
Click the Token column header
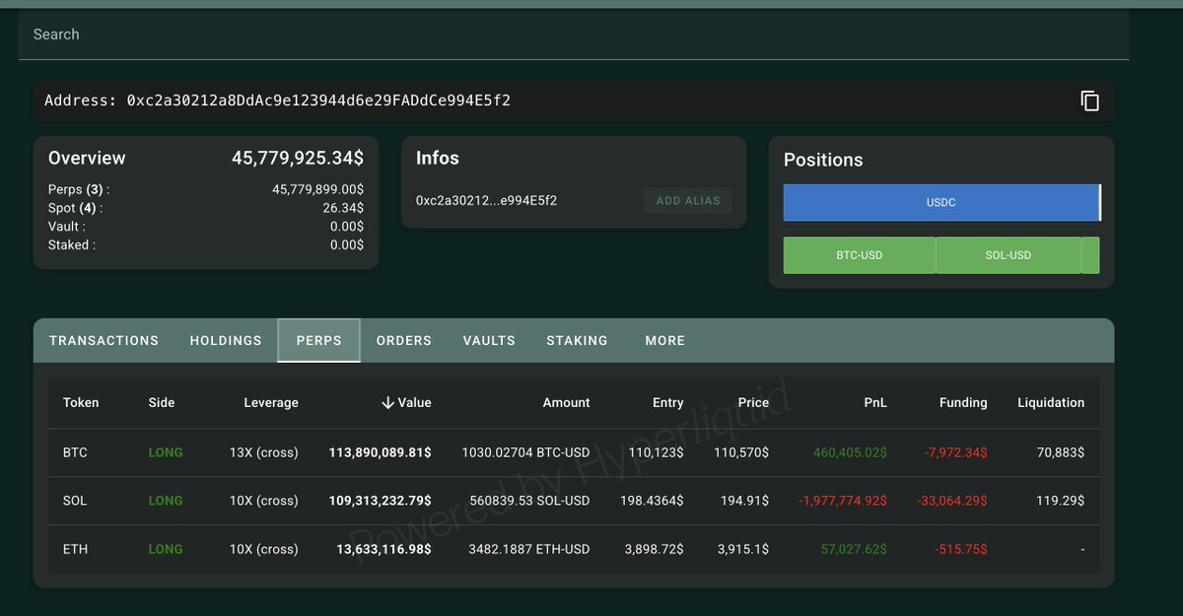coord(81,402)
